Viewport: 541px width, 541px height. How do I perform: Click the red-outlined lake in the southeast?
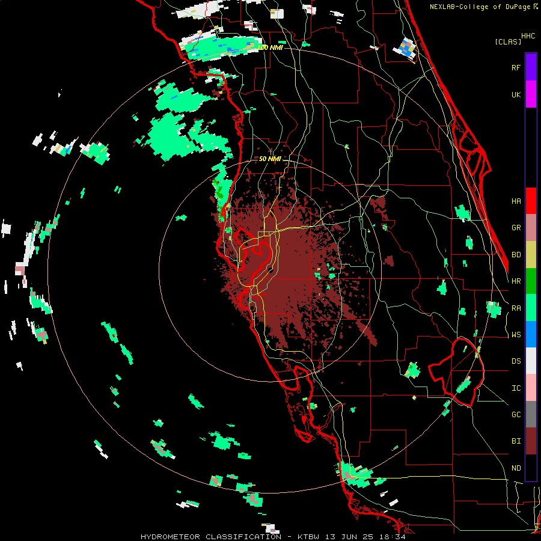(x=456, y=372)
